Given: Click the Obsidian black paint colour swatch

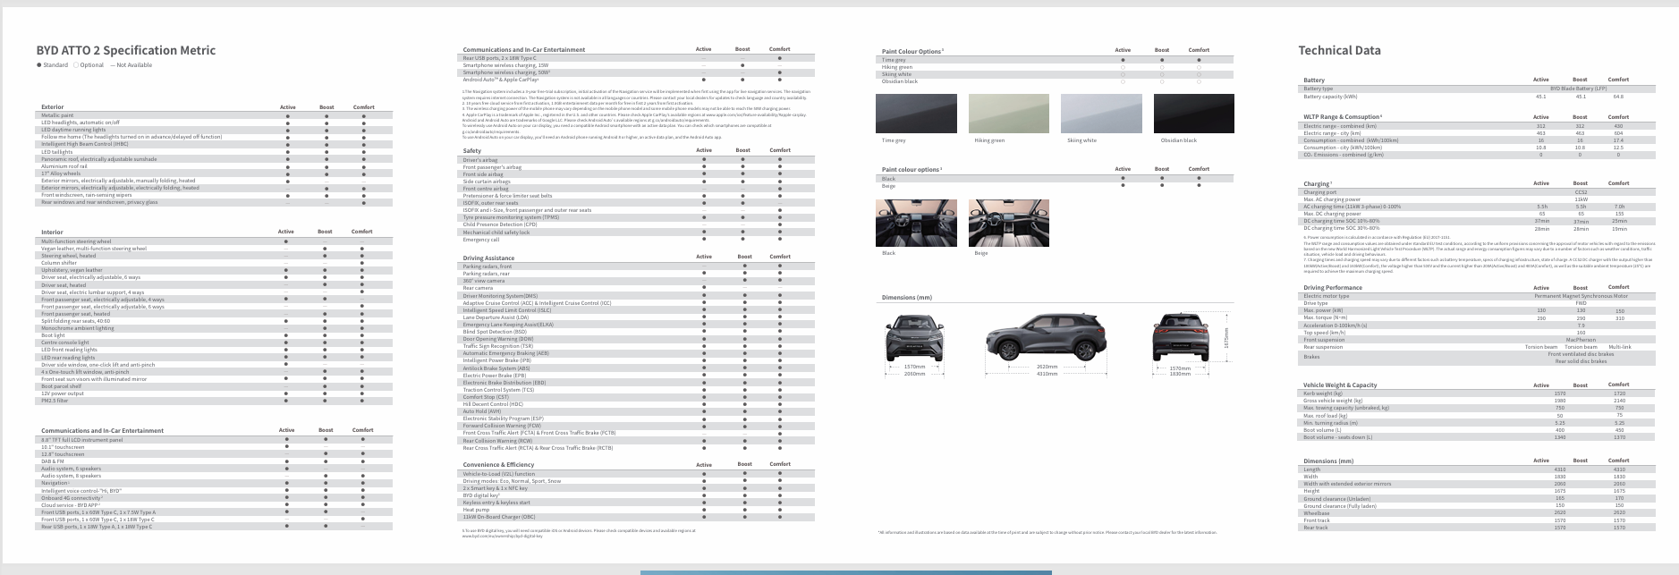Looking at the screenshot, I should 1194,114.
